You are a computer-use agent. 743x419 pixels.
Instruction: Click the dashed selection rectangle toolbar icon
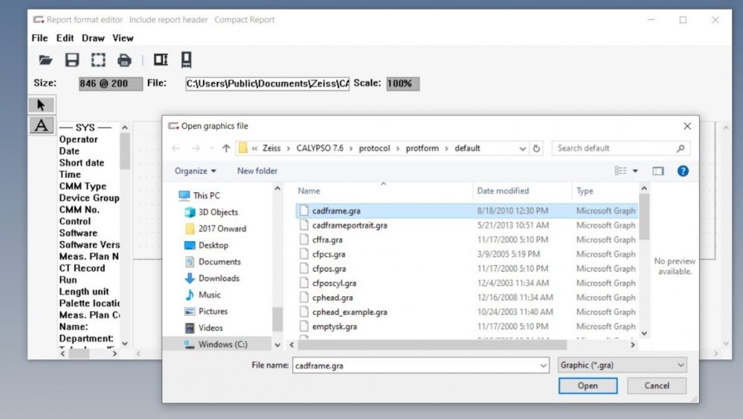click(98, 60)
